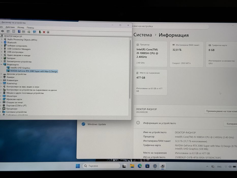The width and height of the screenshot is (237, 178).
Task: Click the action pane icon right of Help
Action: click(x=23, y=32)
